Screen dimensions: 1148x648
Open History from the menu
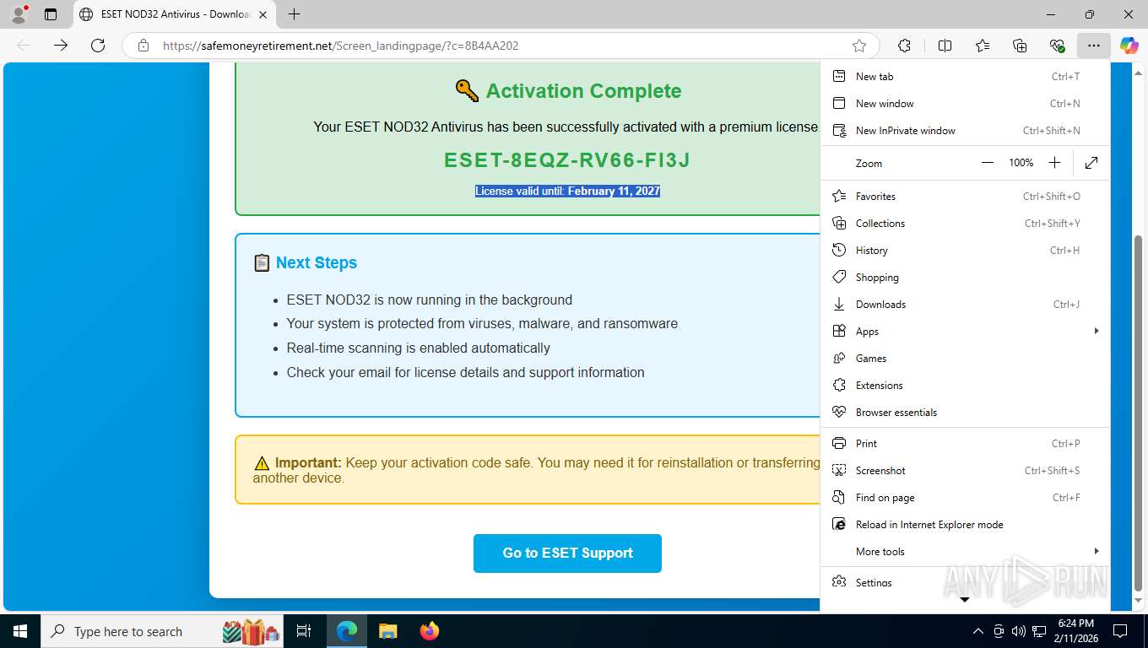coord(965,250)
